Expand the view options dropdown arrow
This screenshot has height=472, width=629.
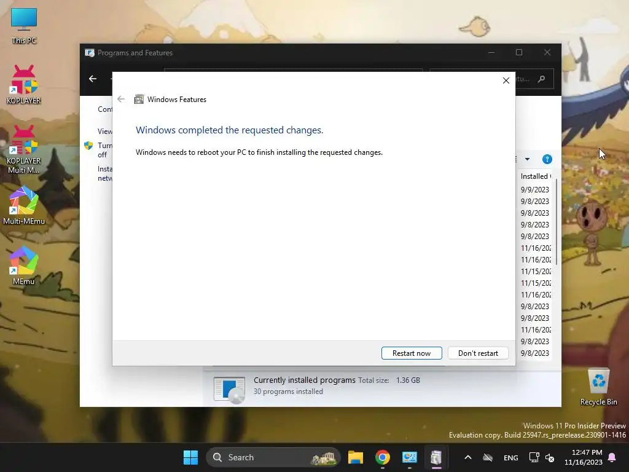(527, 159)
